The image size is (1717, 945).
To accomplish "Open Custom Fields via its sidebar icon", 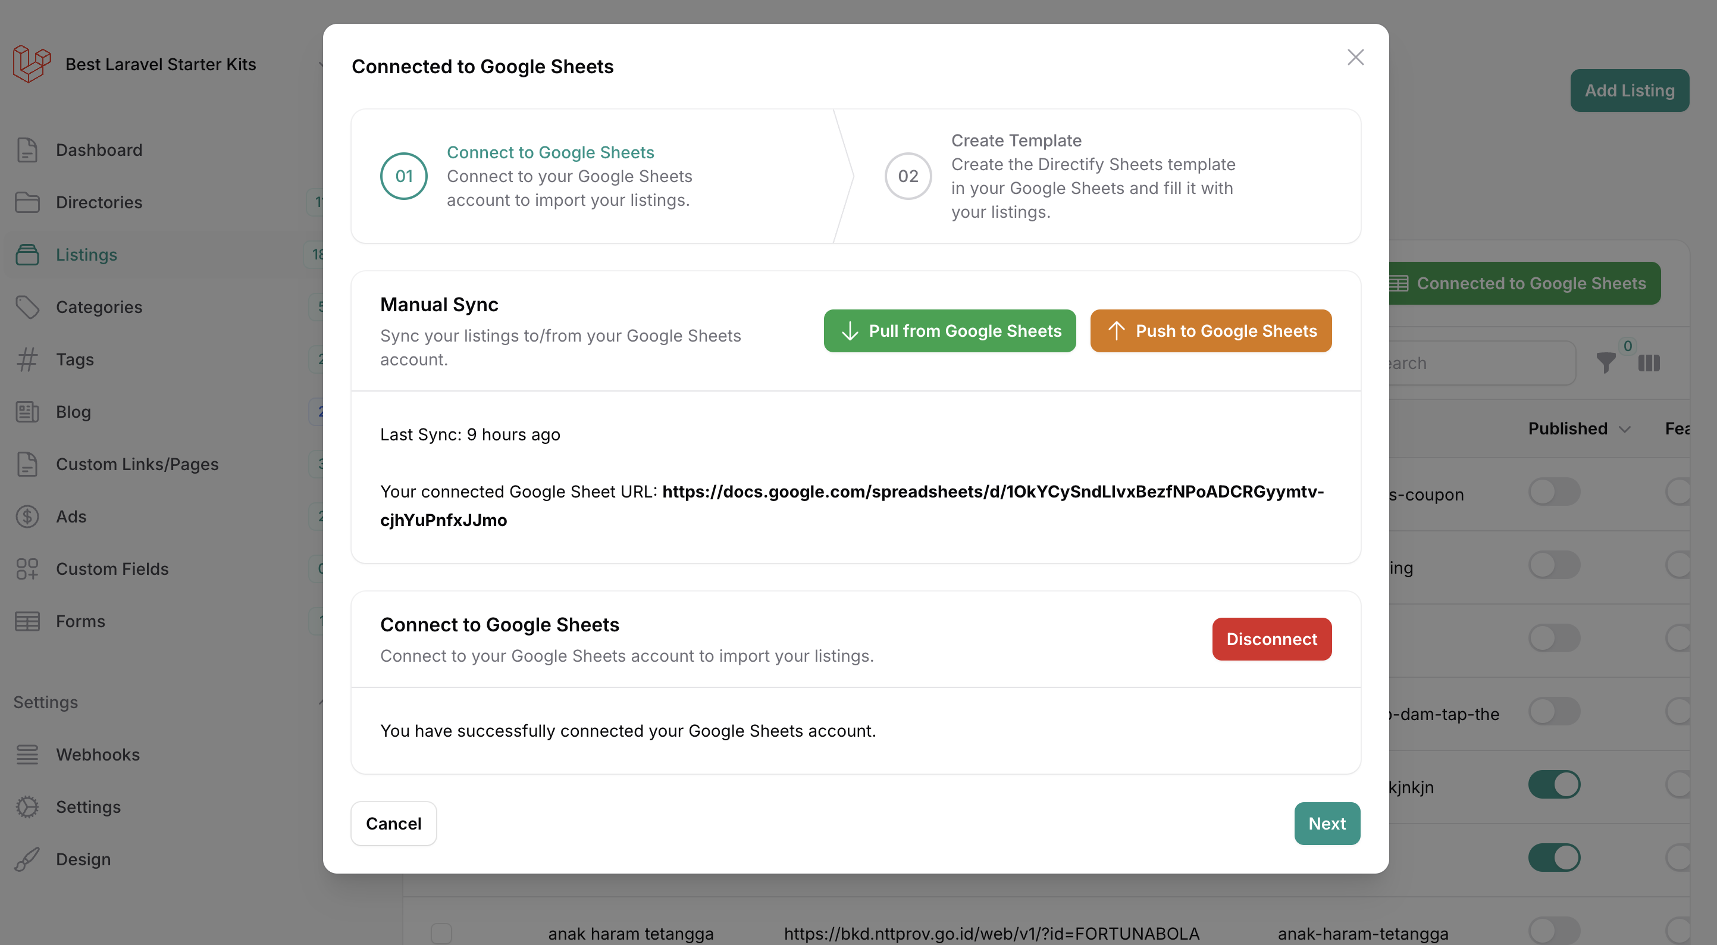I will [27, 568].
